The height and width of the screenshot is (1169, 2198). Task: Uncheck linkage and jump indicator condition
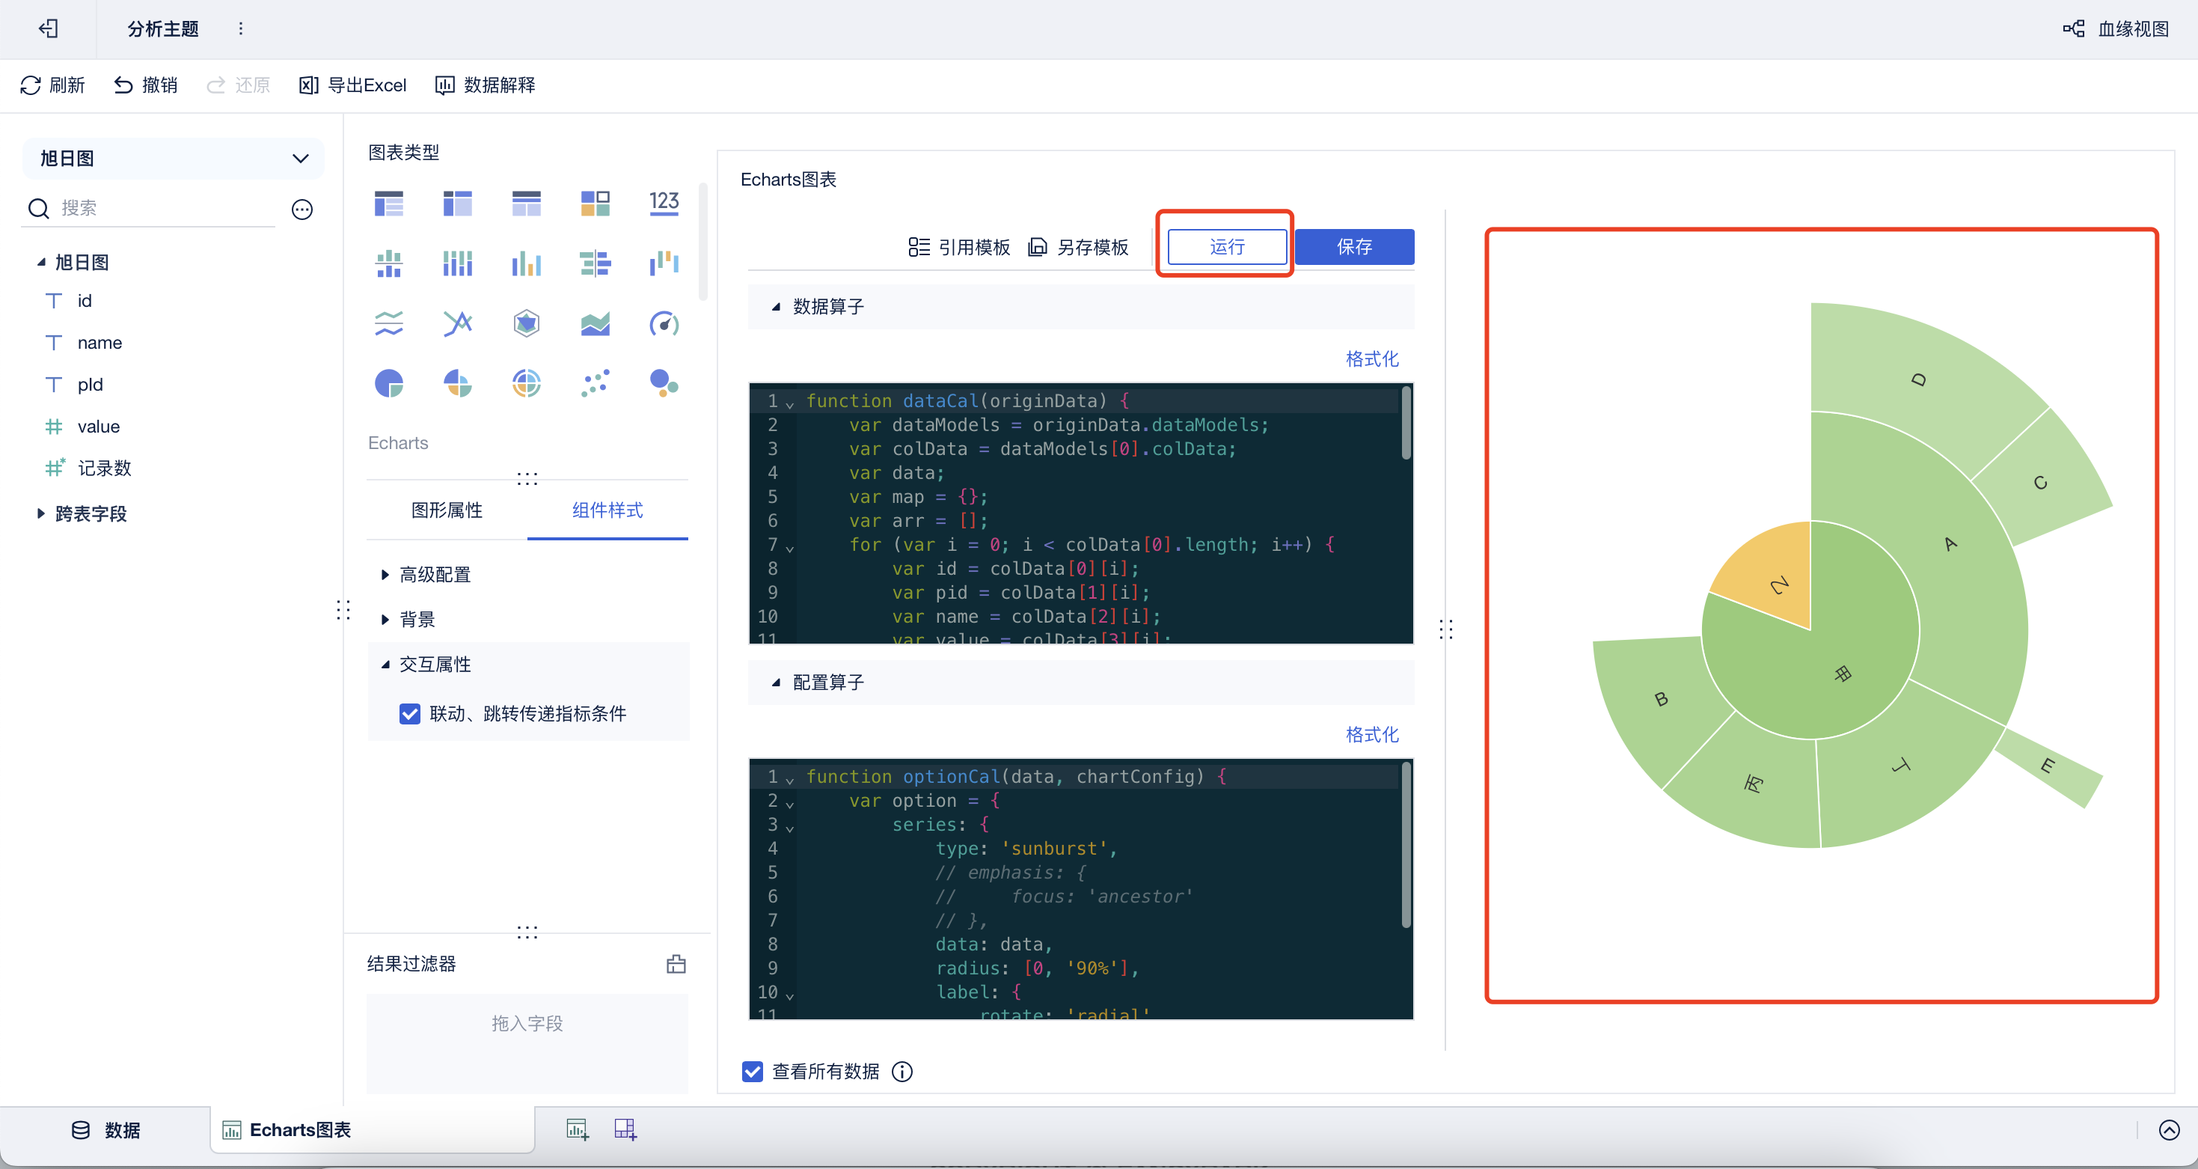(409, 713)
